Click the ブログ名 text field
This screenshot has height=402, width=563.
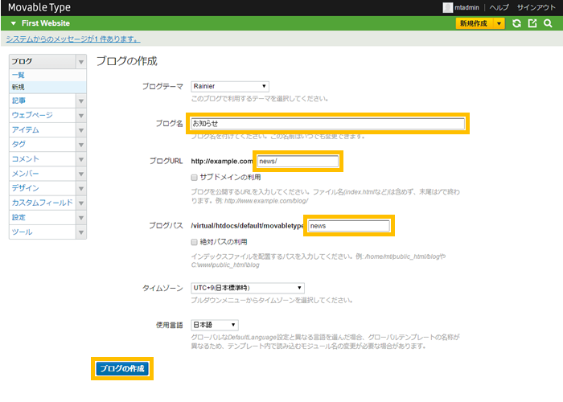[327, 123]
